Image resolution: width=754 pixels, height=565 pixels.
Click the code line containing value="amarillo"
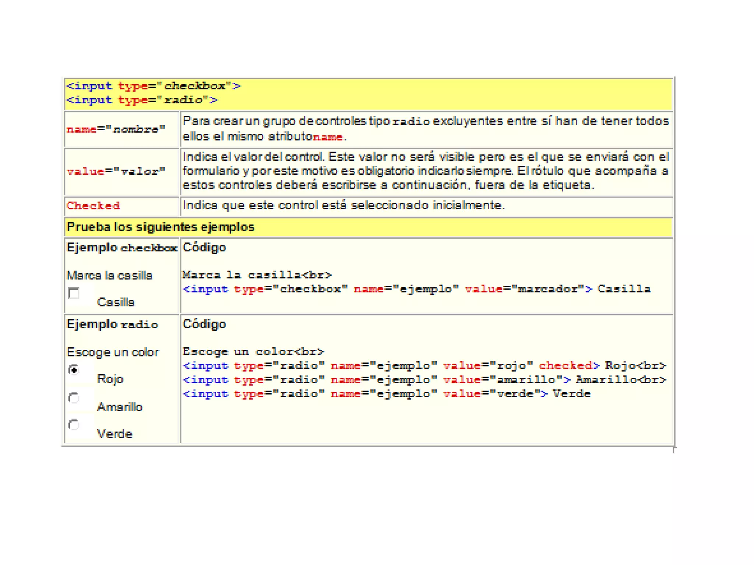(424, 380)
